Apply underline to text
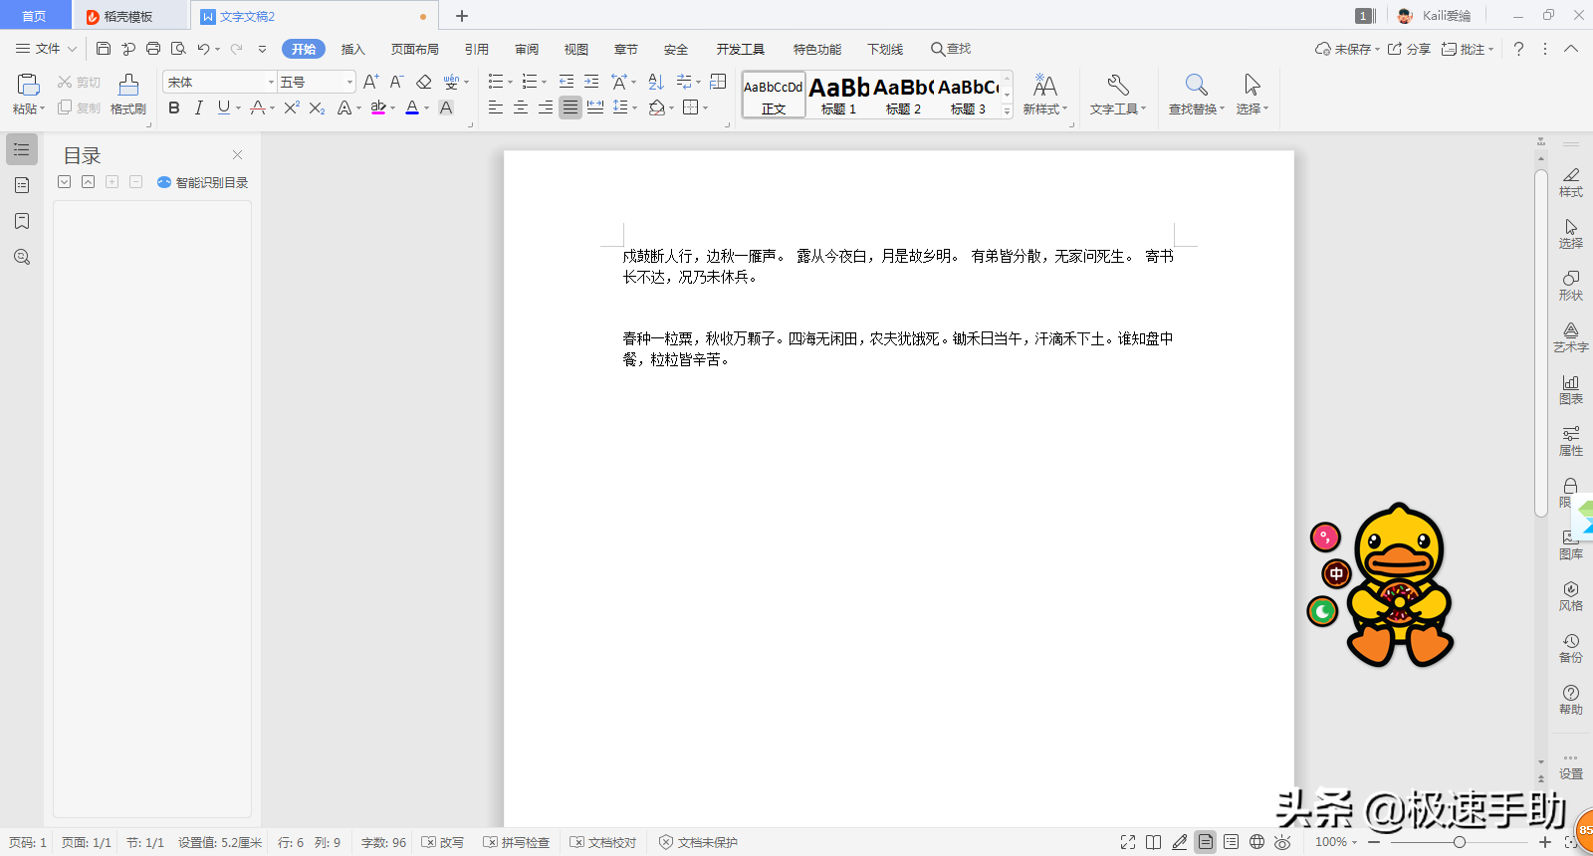 tap(223, 107)
